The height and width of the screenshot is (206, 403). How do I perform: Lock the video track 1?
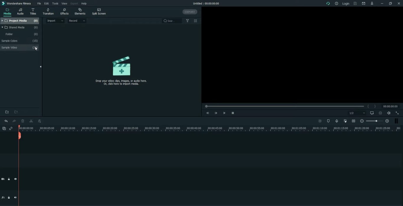[9, 179]
